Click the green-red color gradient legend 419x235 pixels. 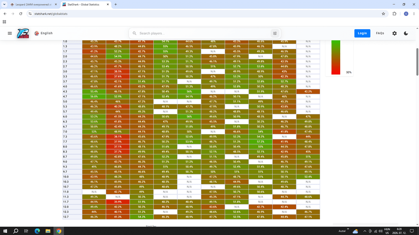(336, 57)
